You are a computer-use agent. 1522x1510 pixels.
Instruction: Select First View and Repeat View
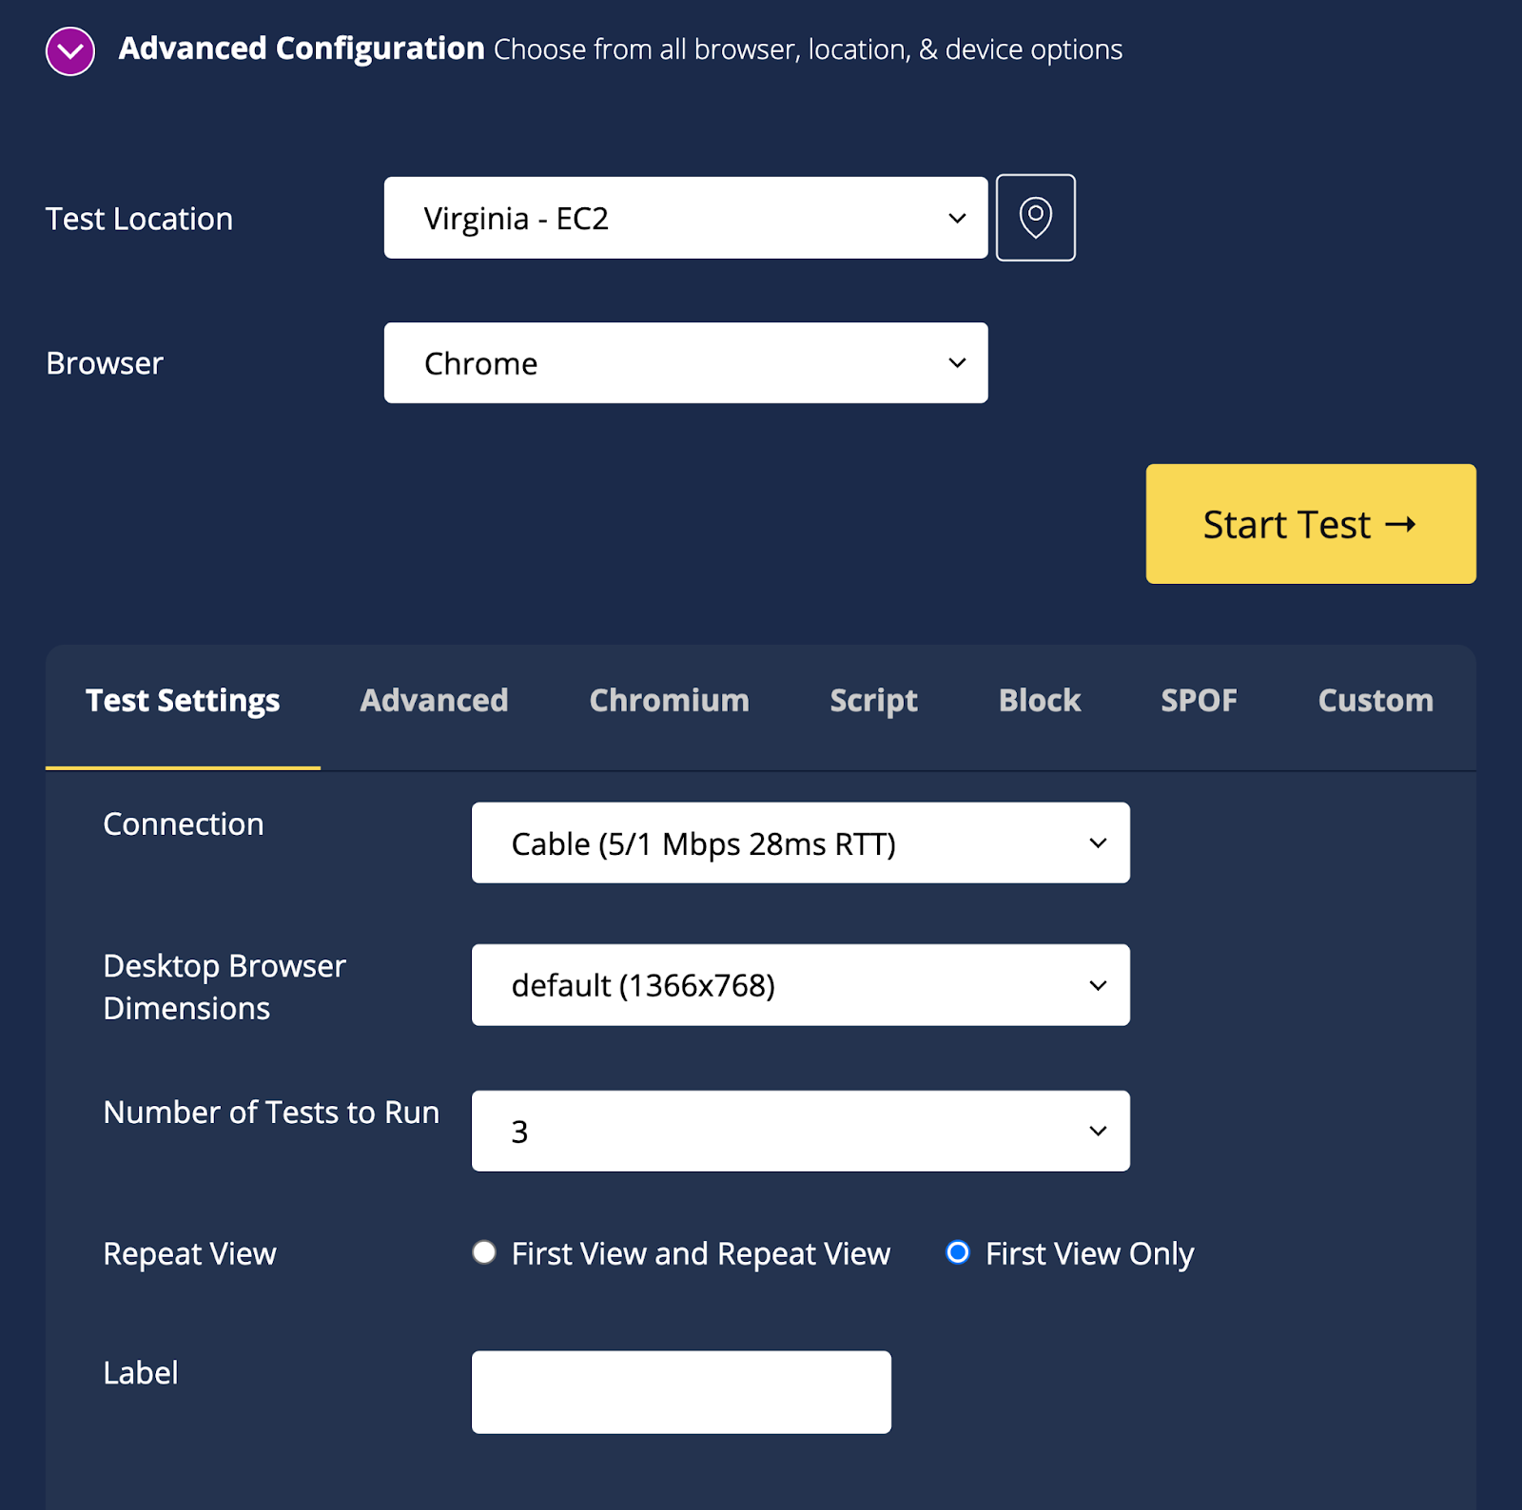coord(484,1252)
